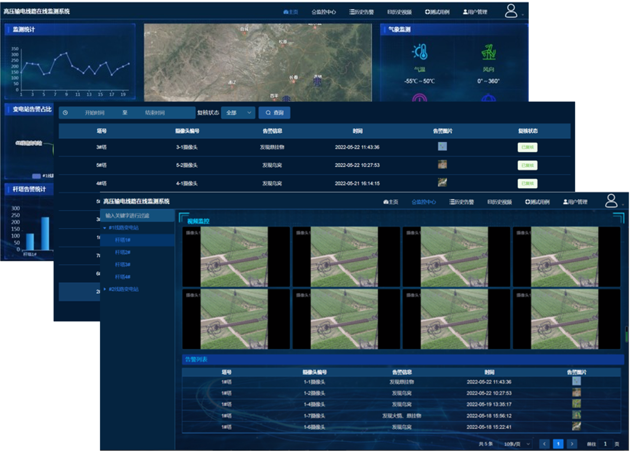
Task: Open user avatar in front monitoring window
Action: 611,201
